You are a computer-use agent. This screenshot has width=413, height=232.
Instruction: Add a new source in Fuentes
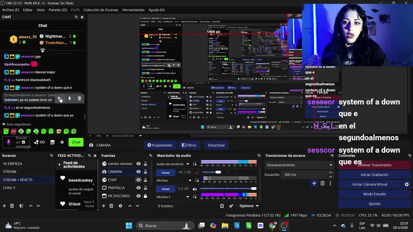coord(104,206)
